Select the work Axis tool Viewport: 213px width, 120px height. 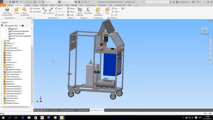(114, 8)
